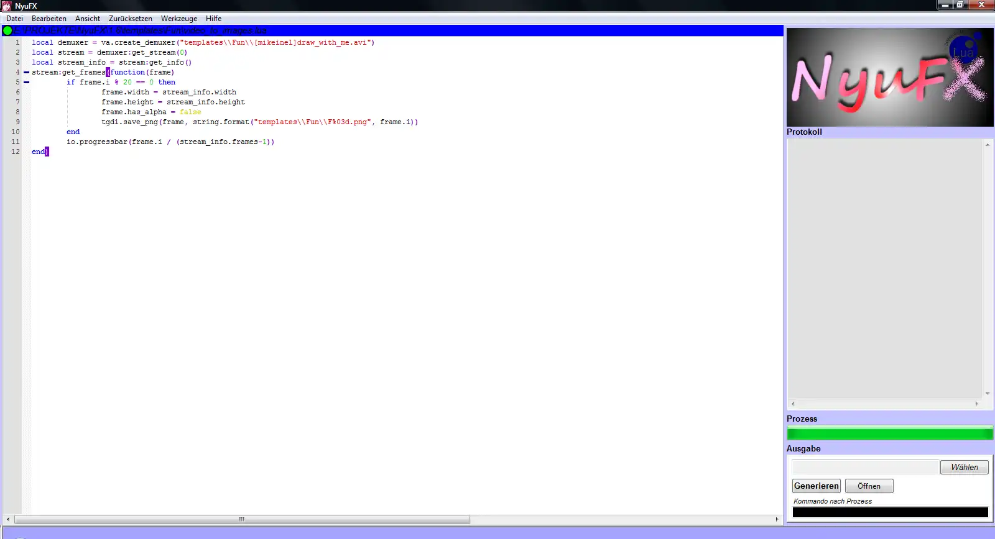Click 'stream:get_frames' on line 4

coord(68,73)
